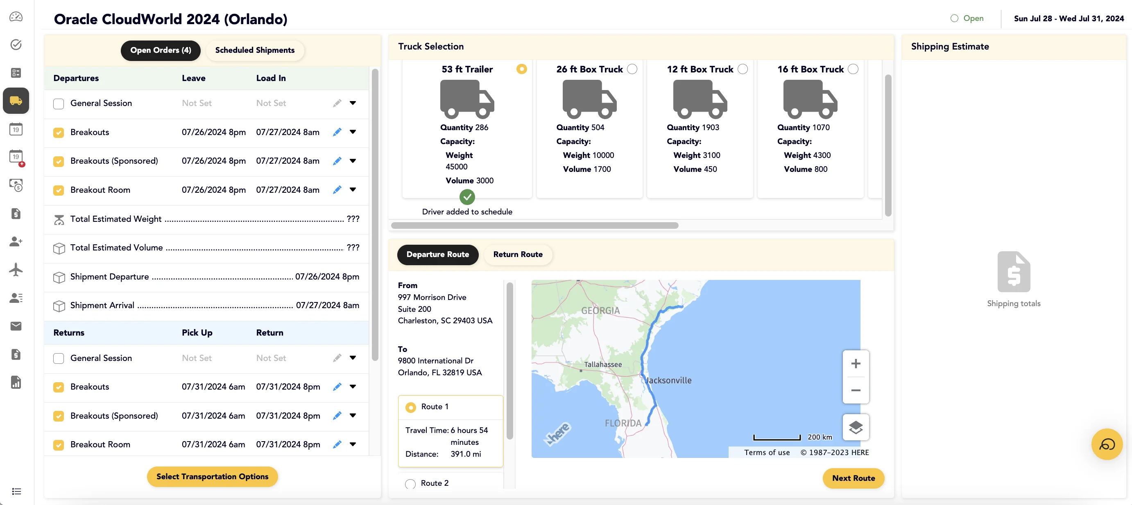Viewport: 1132px width, 505px height.
Task: Open the report chart sidebar icon
Action: pos(16,383)
